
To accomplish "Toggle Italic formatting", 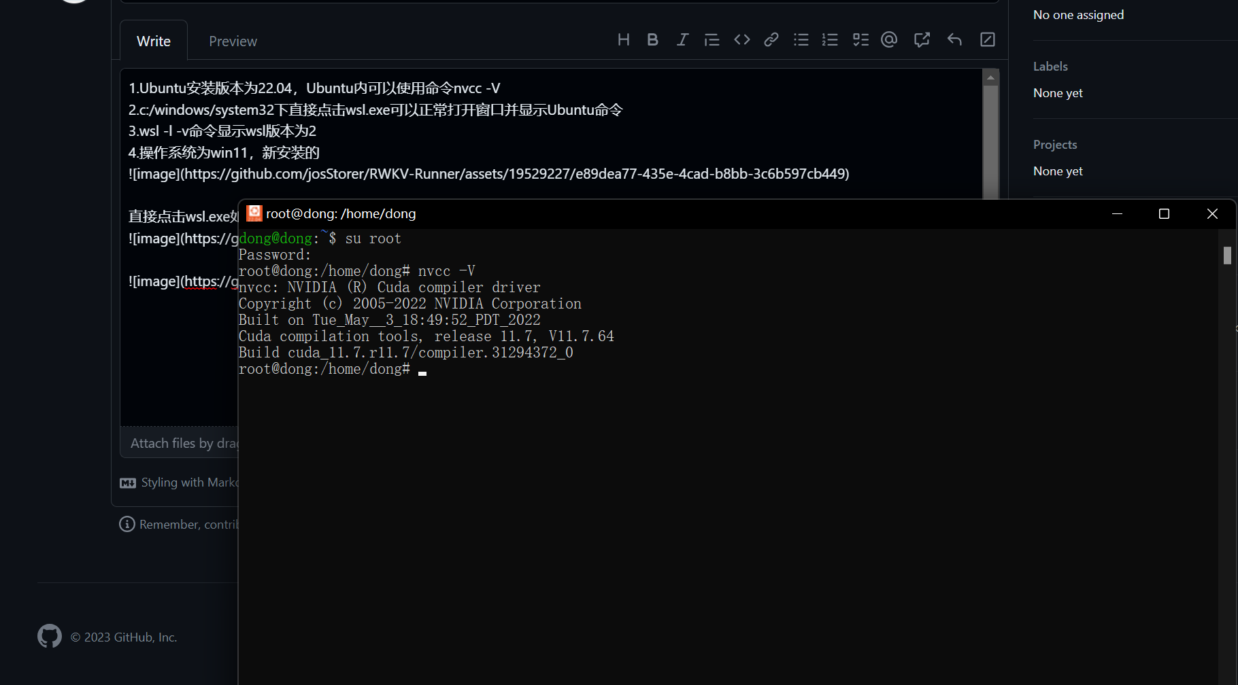I will [x=682, y=39].
